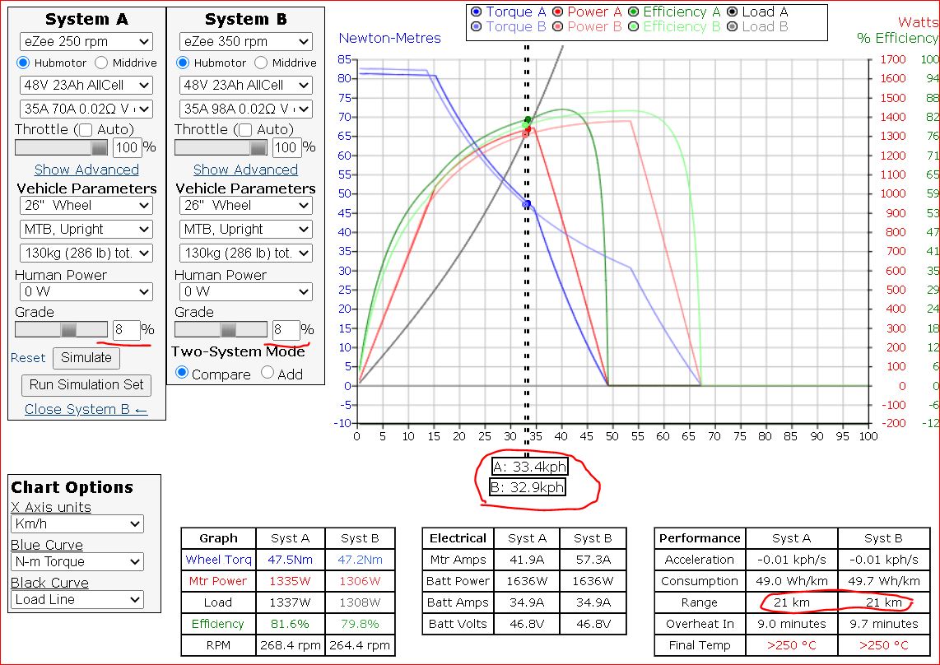Click System A throttle percent field
This screenshot has height=665, width=940.
coord(127,147)
